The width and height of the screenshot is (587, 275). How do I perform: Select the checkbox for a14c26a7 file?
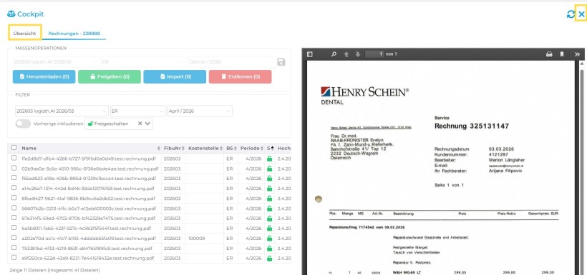[x=14, y=188]
